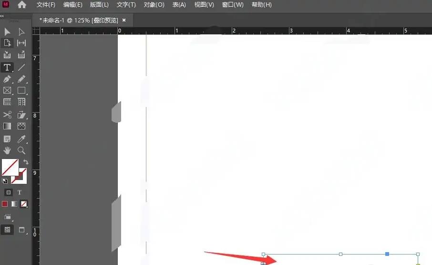Choose the Hand tool

click(7, 151)
